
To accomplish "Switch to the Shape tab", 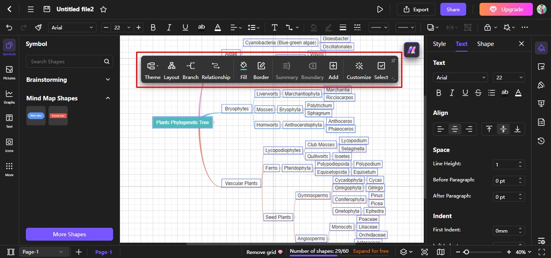I will (485, 44).
